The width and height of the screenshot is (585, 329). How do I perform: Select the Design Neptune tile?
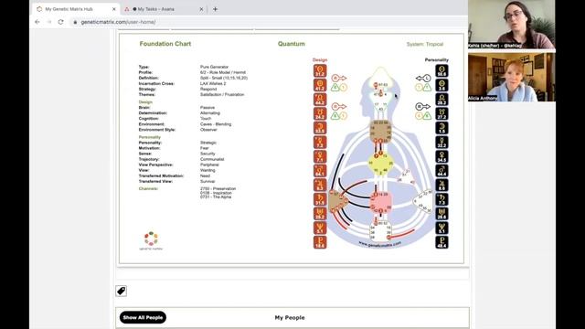(320, 228)
